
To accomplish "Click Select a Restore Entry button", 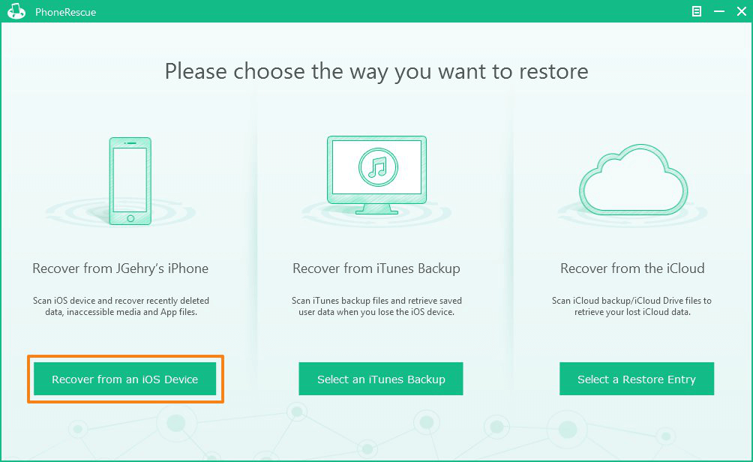I will tap(637, 379).
